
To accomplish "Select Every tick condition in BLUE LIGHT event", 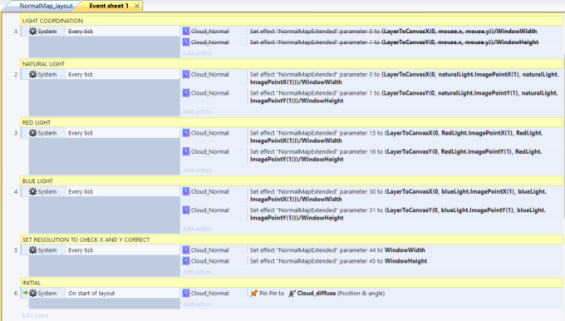I will 81,191.
